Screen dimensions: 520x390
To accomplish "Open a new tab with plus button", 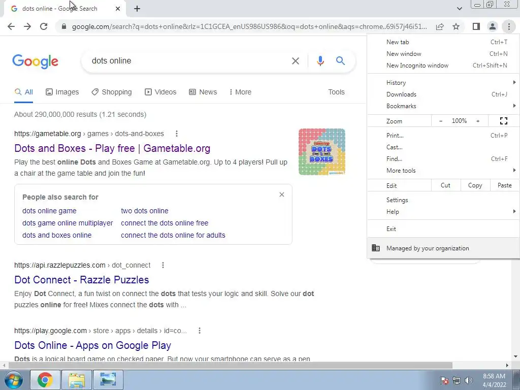I will point(137,9).
